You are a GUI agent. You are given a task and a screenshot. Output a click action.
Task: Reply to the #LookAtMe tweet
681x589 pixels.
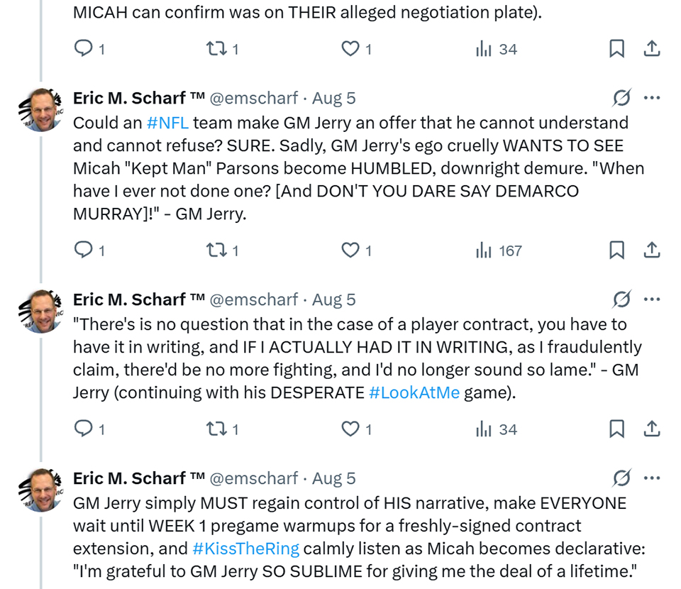pos(84,429)
